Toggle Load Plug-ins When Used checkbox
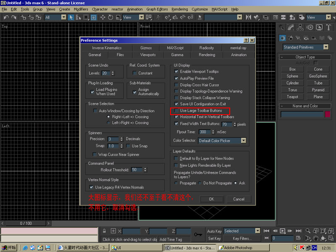Screen dimensions: 336x252 [92, 92]
